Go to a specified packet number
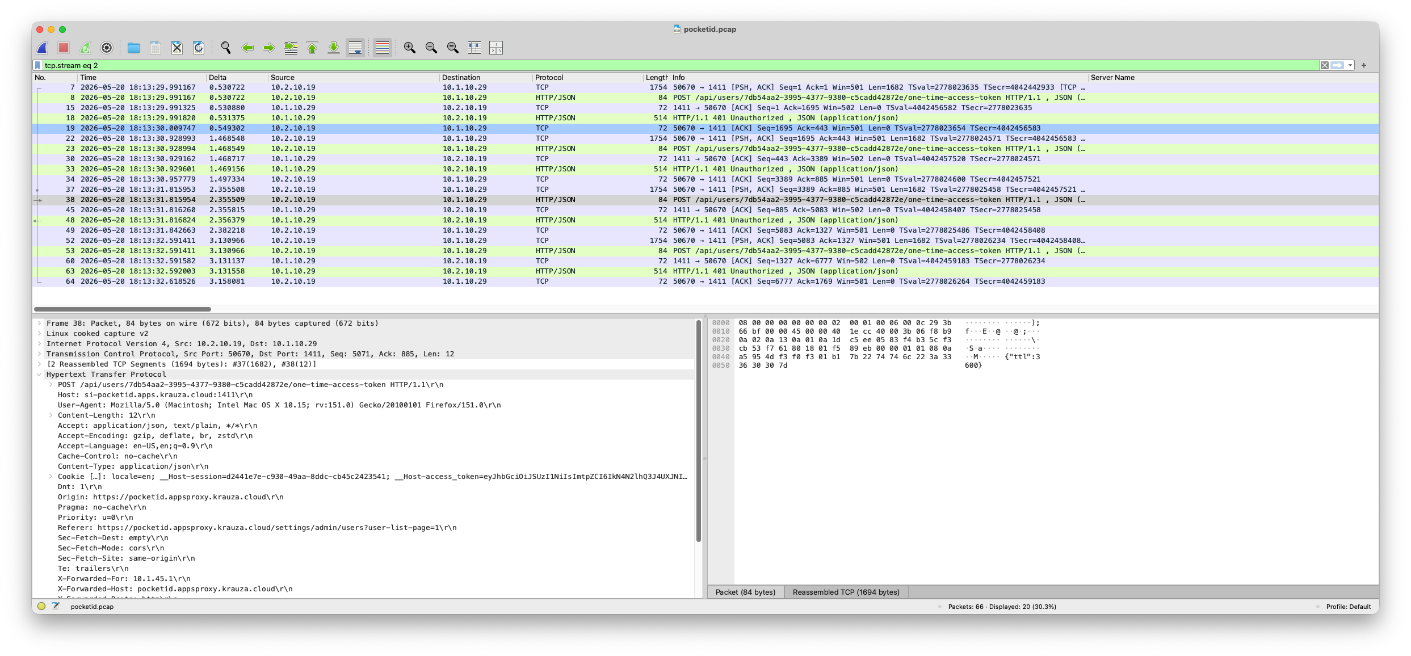1411x656 pixels. [x=291, y=48]
